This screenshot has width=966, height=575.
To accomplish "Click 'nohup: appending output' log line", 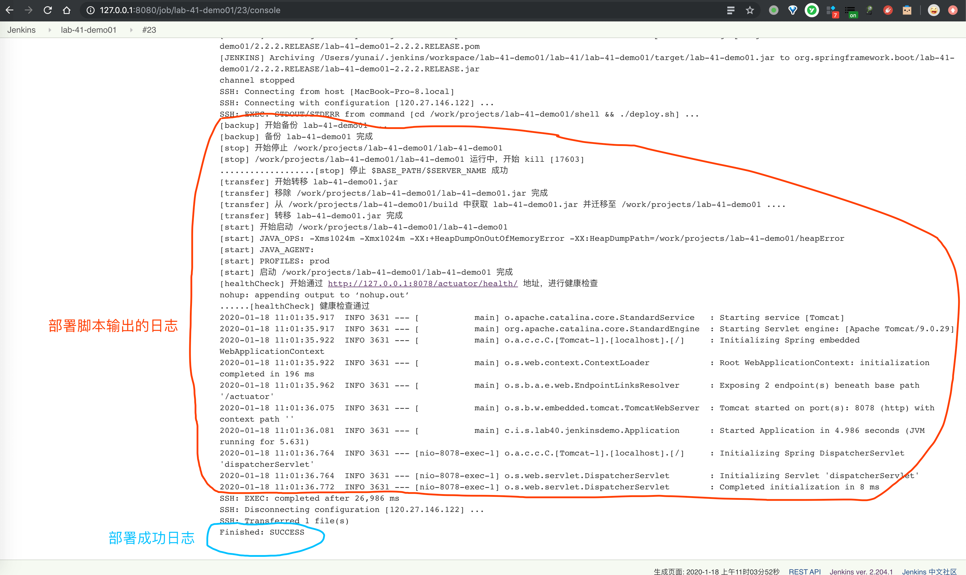I will [314, 295].
